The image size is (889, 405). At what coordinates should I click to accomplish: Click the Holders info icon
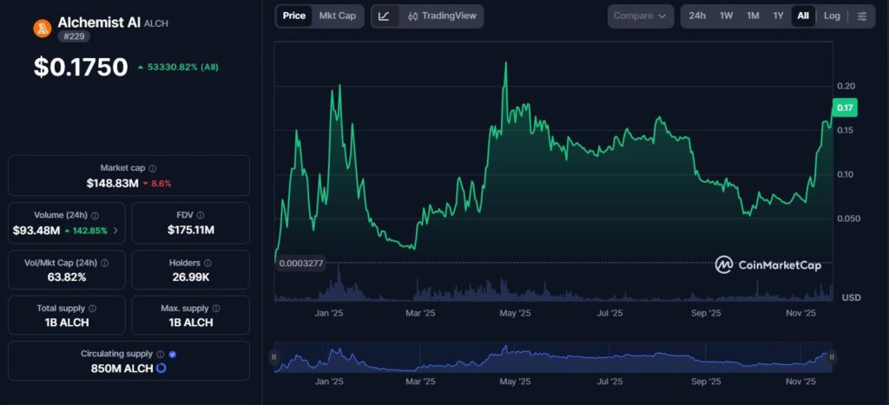click(207, 263)
